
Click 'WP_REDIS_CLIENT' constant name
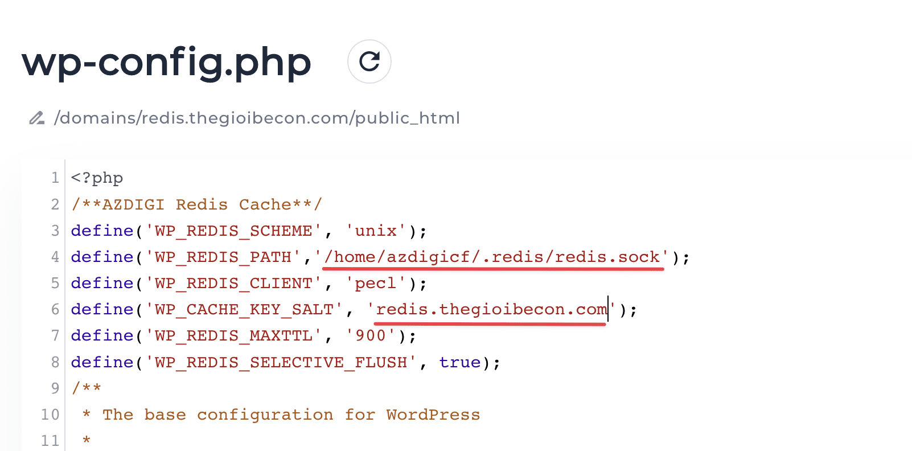click(233, 283)
